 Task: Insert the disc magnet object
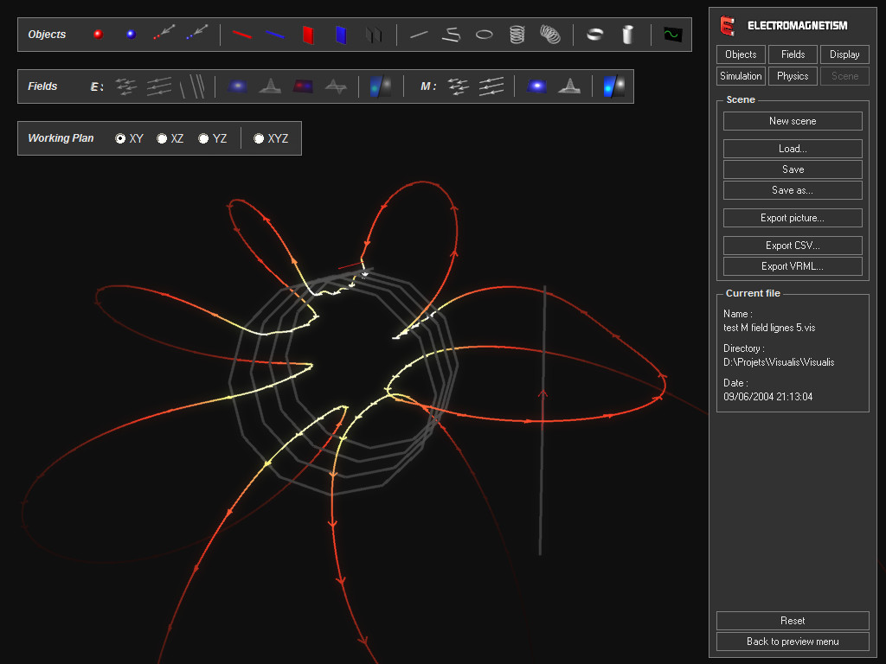click(x=594, y=34)
